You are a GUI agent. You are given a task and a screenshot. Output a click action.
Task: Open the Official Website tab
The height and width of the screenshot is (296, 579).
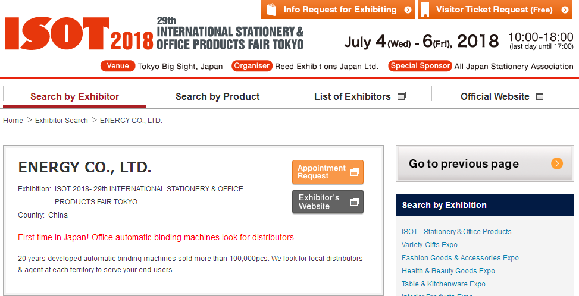[495, 96]
